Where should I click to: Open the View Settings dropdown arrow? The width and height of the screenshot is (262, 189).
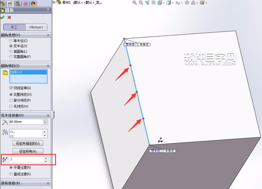pos(206,3)
